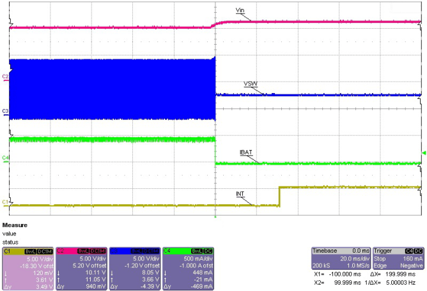Select the VSW waveform label
427x291 pixels.
click(251, 84)
